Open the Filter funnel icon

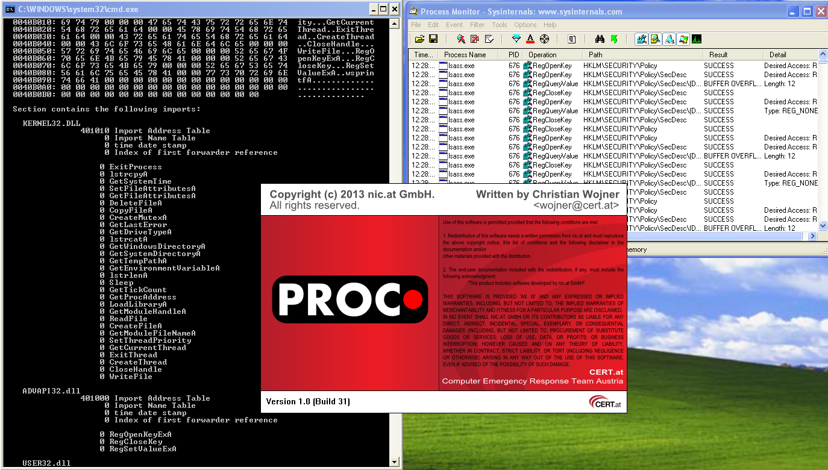tap(516, 39)
